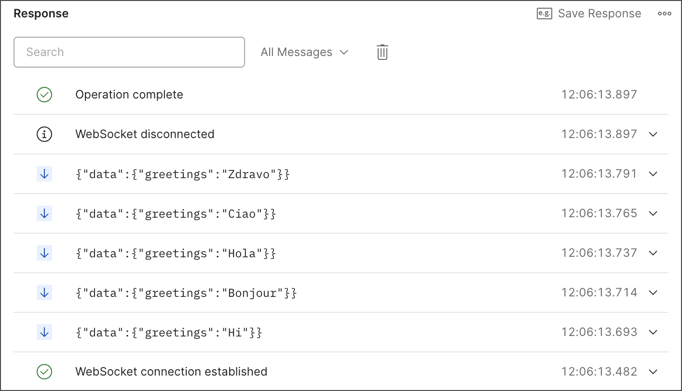Click the Save Response button
Image resolution: width=682 pixels, height=391 pixels.
pos(599,14)
